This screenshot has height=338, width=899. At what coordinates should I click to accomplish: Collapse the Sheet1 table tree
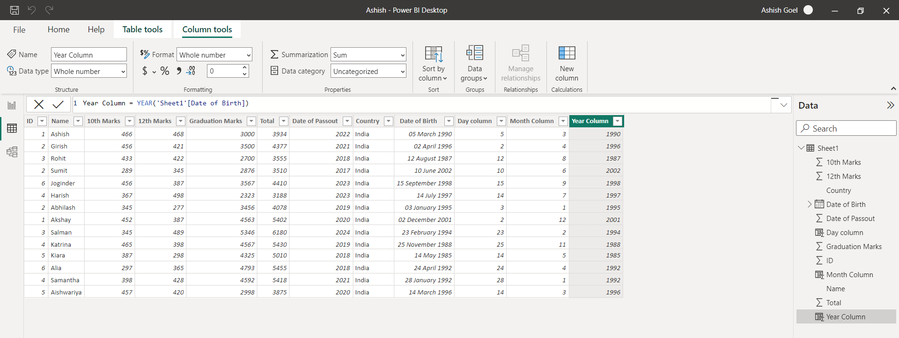(801, 148)
